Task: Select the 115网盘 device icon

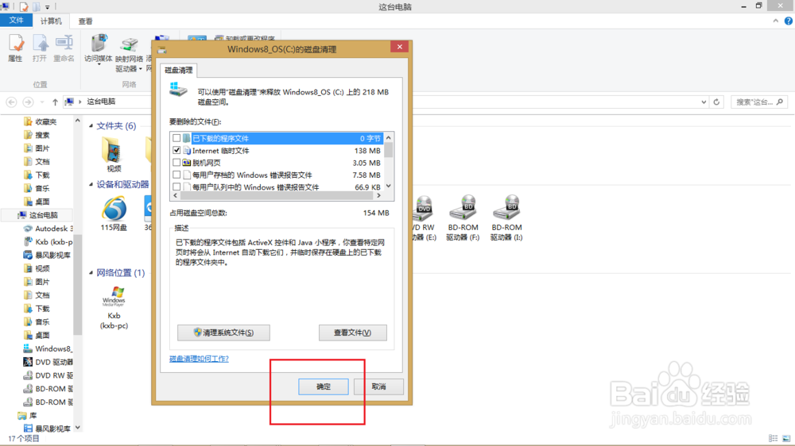Action: (x=114, y=213)
